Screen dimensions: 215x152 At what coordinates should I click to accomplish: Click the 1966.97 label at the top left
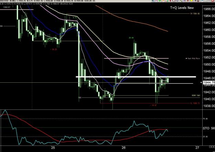(x=7, y=7)
